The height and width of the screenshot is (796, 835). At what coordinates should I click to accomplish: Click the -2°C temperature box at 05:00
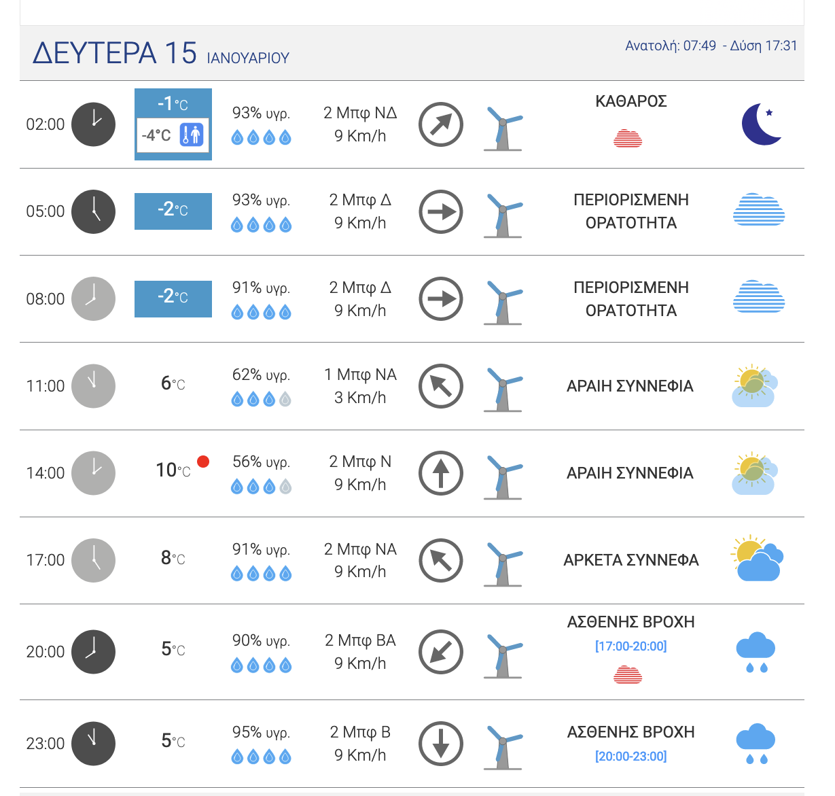[x=173, y=211]
